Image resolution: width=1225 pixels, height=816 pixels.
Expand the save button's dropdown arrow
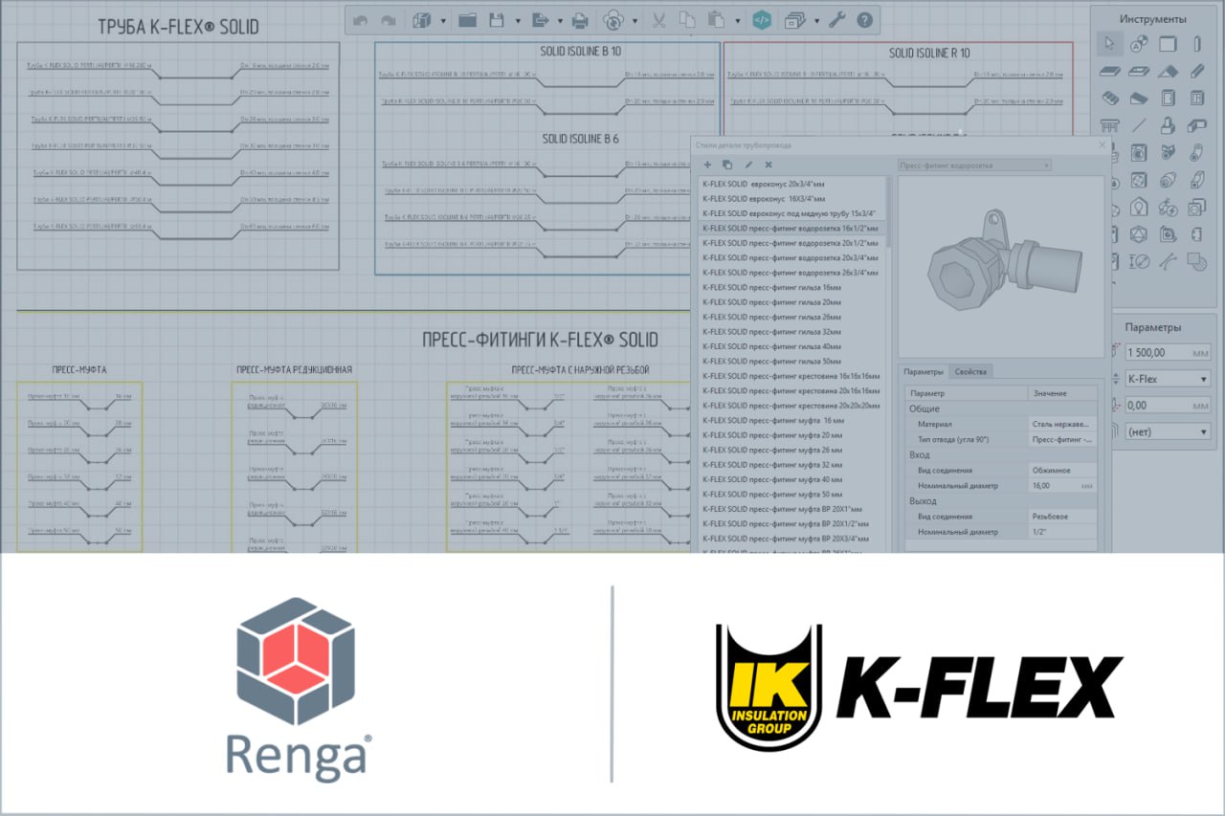coord(517,18)
